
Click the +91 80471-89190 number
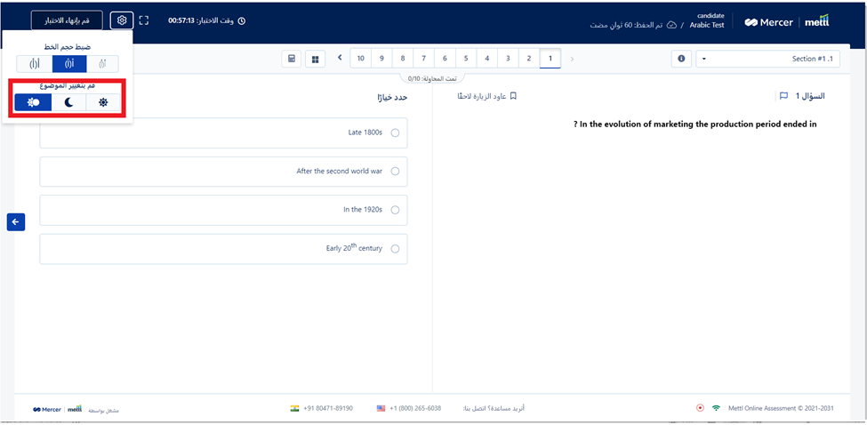tap(328, 408)
